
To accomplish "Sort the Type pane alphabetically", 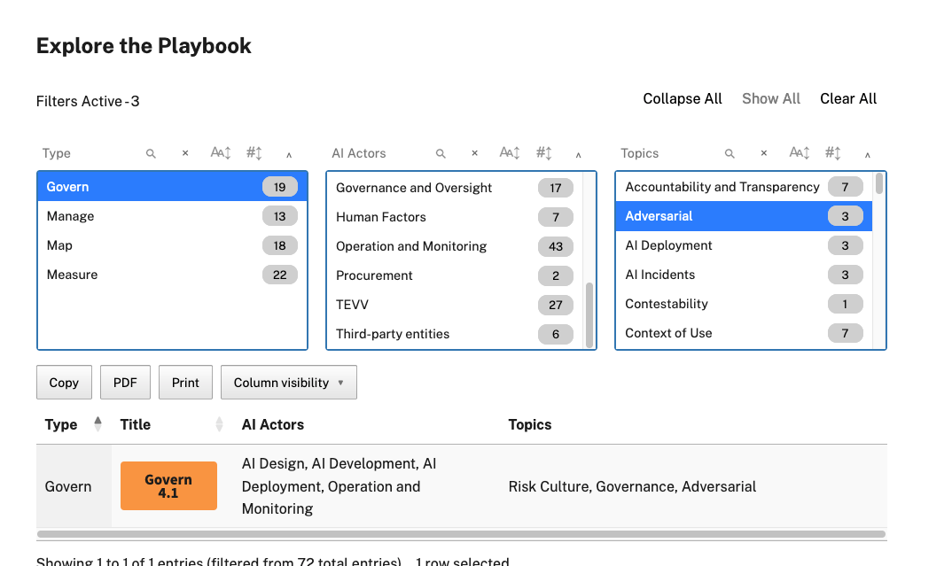I will pos(221,153).
